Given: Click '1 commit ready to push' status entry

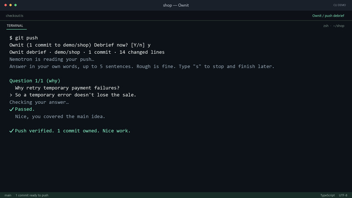Looking at the screenshot, I should point(32,195).
